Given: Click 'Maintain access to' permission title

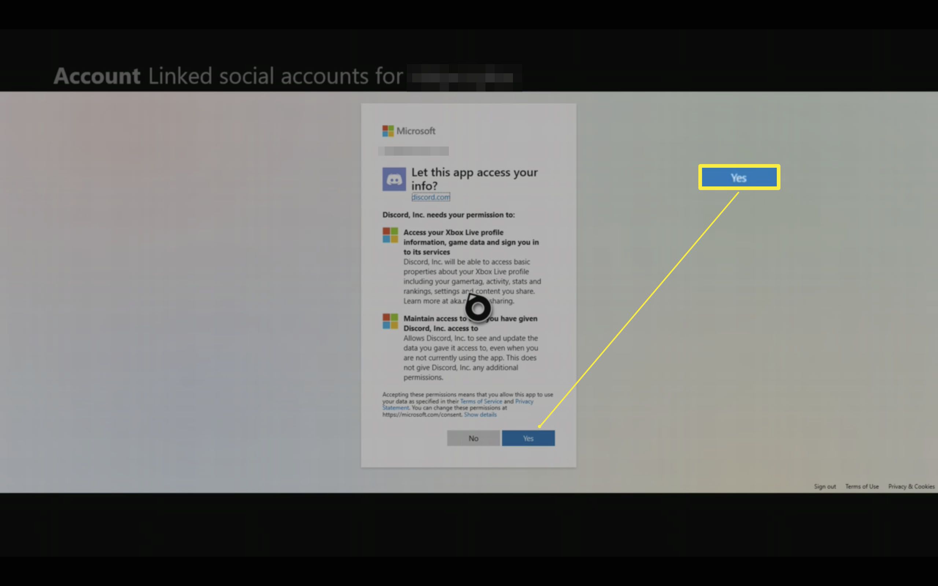Looking at the screenshot, I should pos(470,323).
